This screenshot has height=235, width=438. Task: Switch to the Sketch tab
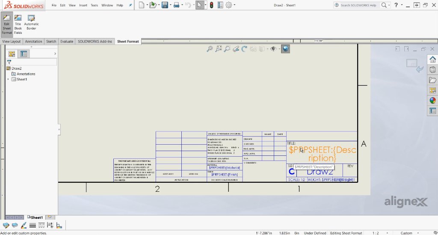tap(51, 42)
